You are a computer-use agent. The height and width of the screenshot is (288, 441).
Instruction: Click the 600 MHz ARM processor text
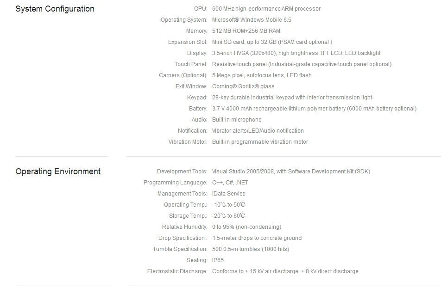[266, 9]
